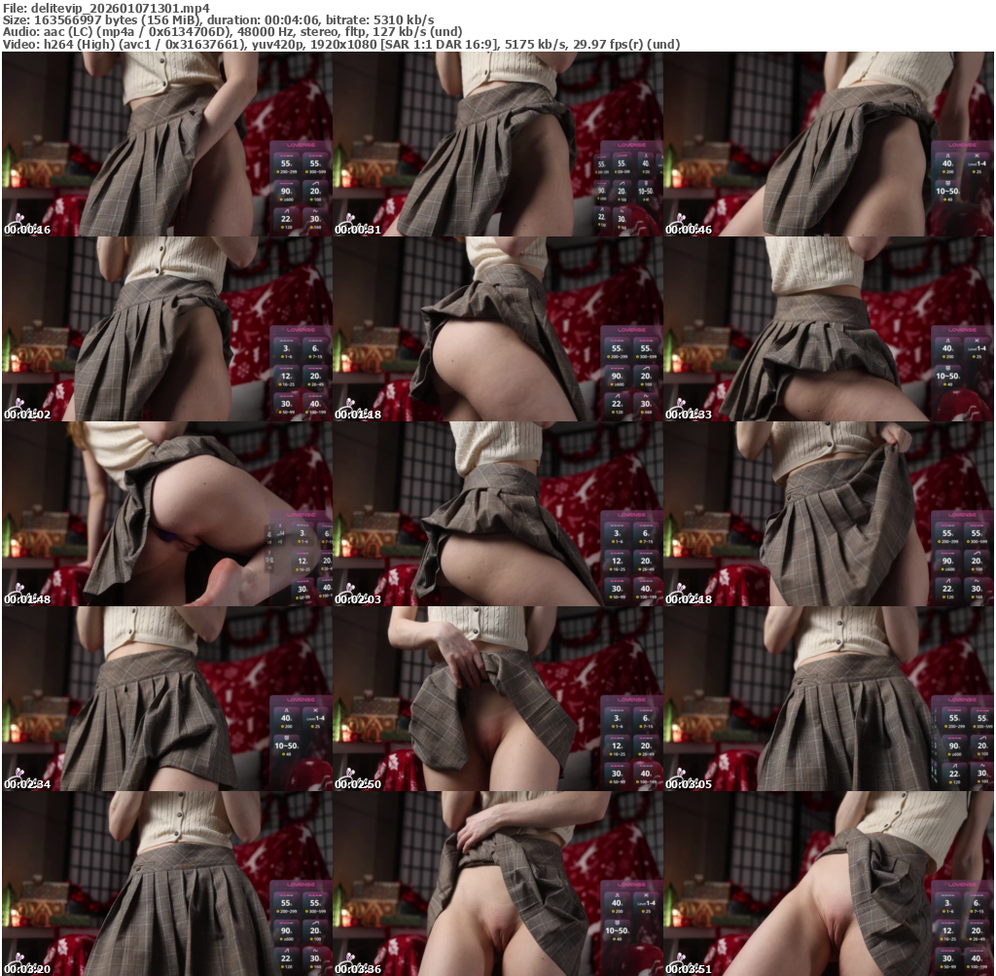Open the thumbnail at timestamp 00:02:50
996x976 pixels.
click(x=497, y=699)
